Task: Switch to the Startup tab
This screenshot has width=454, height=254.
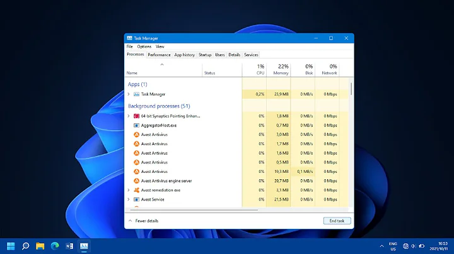Action: click(205, 55)
